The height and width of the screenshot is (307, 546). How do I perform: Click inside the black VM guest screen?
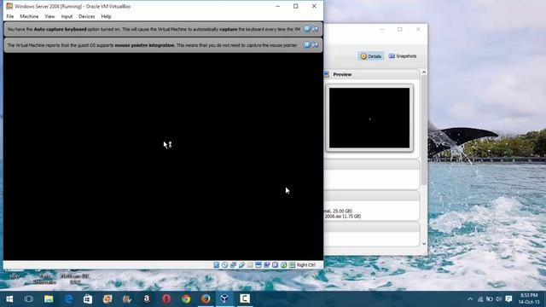pyautogui.click(x=163, y=157)
